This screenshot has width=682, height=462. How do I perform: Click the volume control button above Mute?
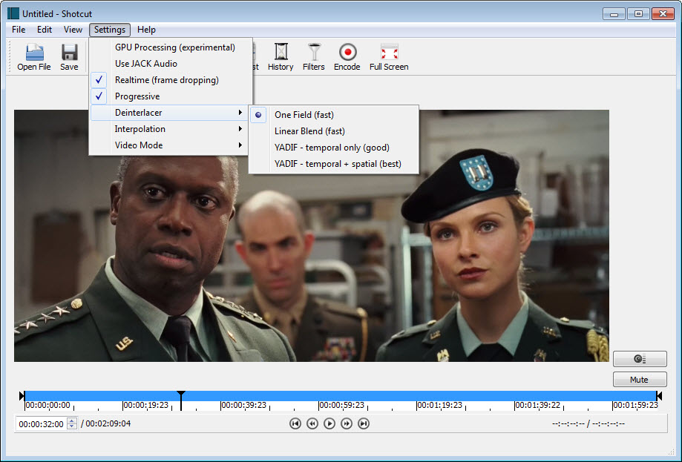pos(640,359)
